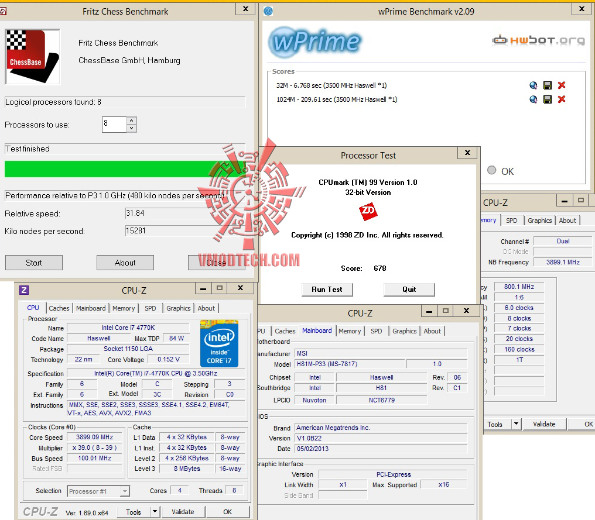The width and height of the screenshot is (595, 520).
Task: Select the CPU tab in CPU-Z CPU window
Action: coord(33,308)
